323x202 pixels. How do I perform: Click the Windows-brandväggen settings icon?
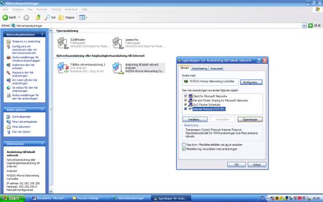[8, 58]
